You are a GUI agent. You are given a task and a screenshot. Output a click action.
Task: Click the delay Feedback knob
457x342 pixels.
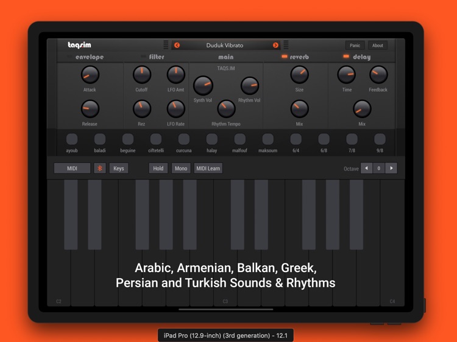[378, 75]
